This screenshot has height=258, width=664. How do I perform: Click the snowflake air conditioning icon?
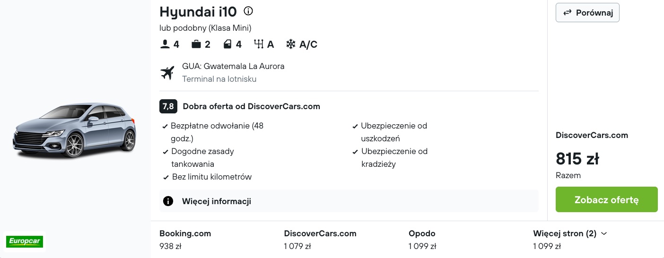(x=291, y=44)
